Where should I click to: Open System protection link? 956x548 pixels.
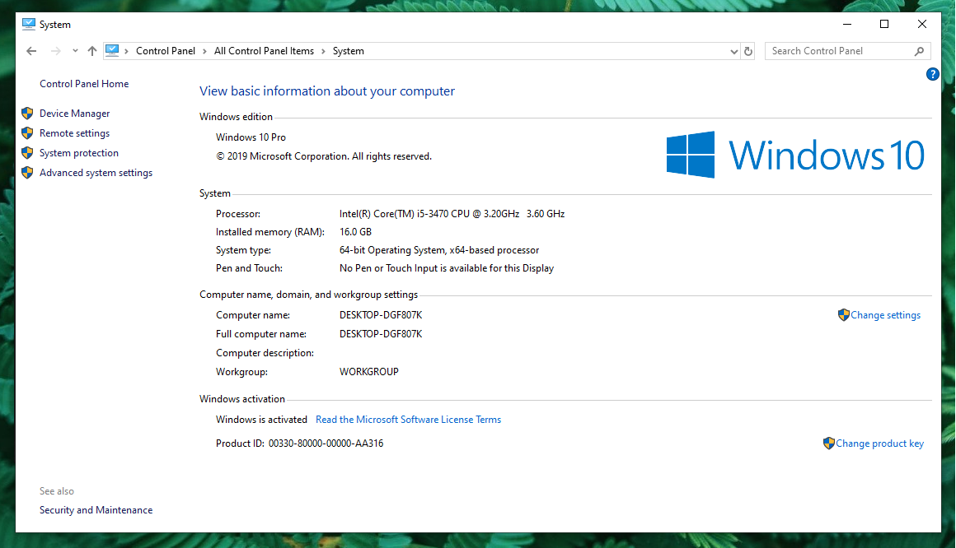coord(79,153)
